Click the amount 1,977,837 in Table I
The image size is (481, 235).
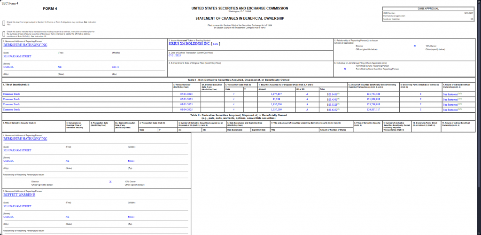pos(276,94)
